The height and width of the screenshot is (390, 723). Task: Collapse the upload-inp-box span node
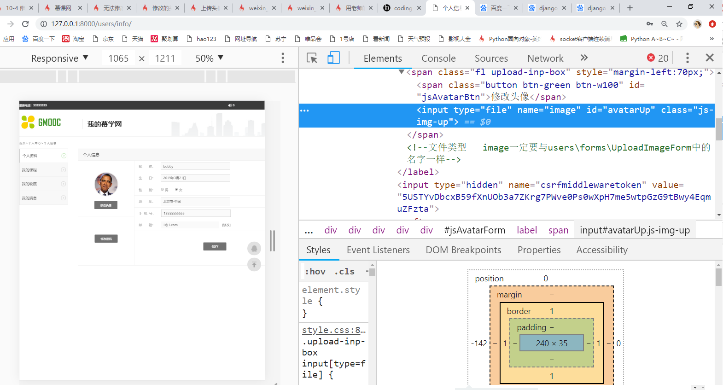pyautogui.click(x=402, y=72)
